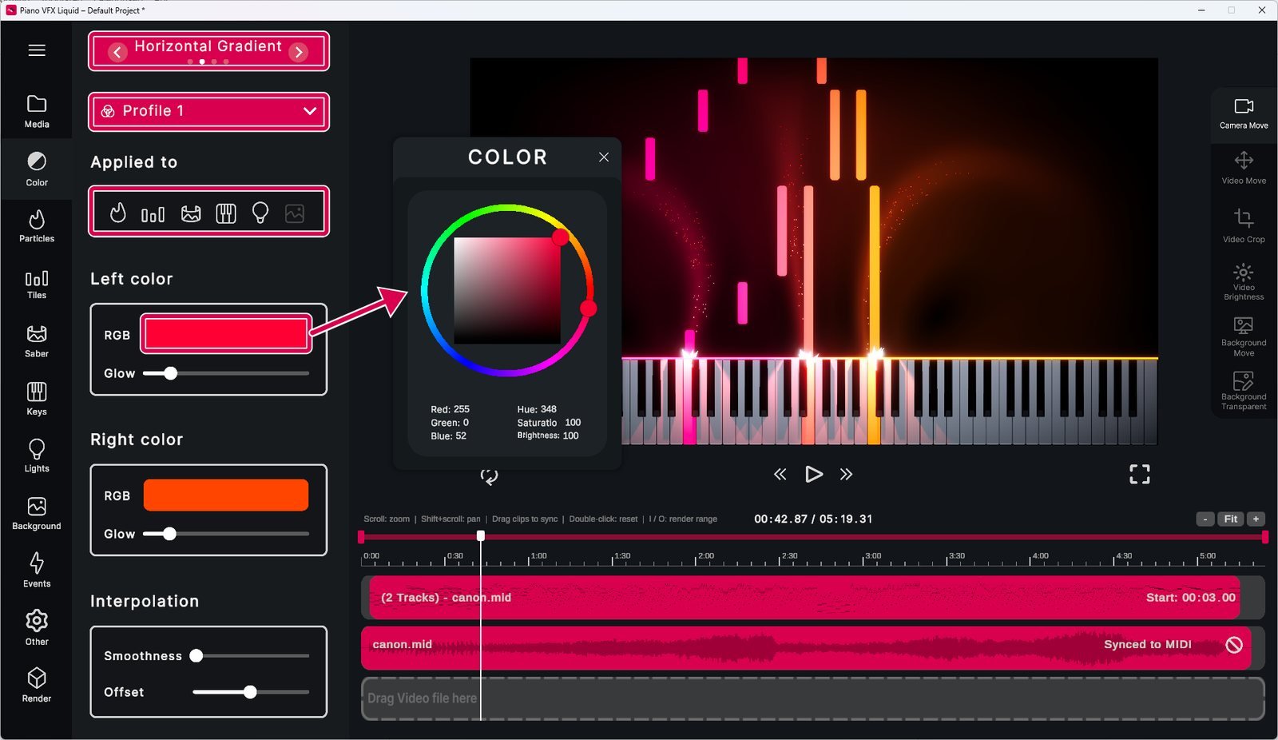Click the unsync icon on canon.mid audio
Screen dimensions: 1278x740
tap(1234, 644)
